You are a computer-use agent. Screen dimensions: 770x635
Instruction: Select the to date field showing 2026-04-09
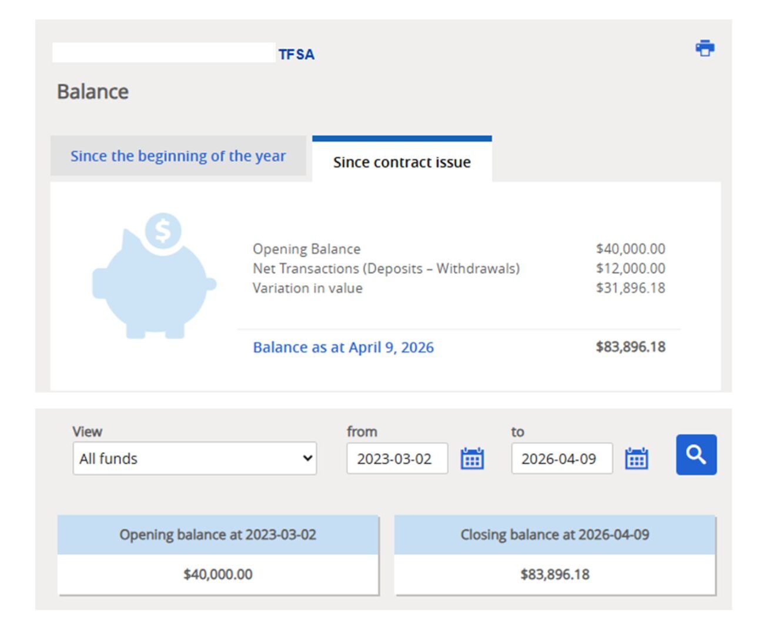[561, 459]
